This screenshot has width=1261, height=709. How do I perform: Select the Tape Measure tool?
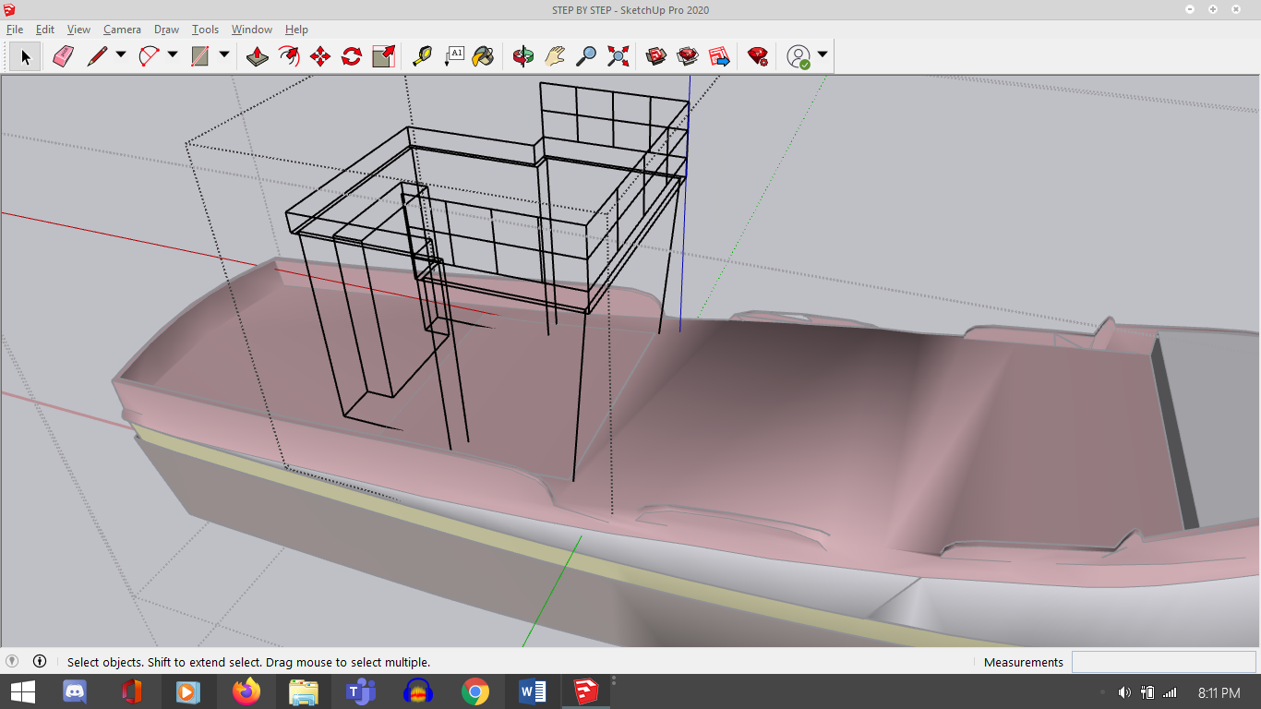(x=422, y=57)
